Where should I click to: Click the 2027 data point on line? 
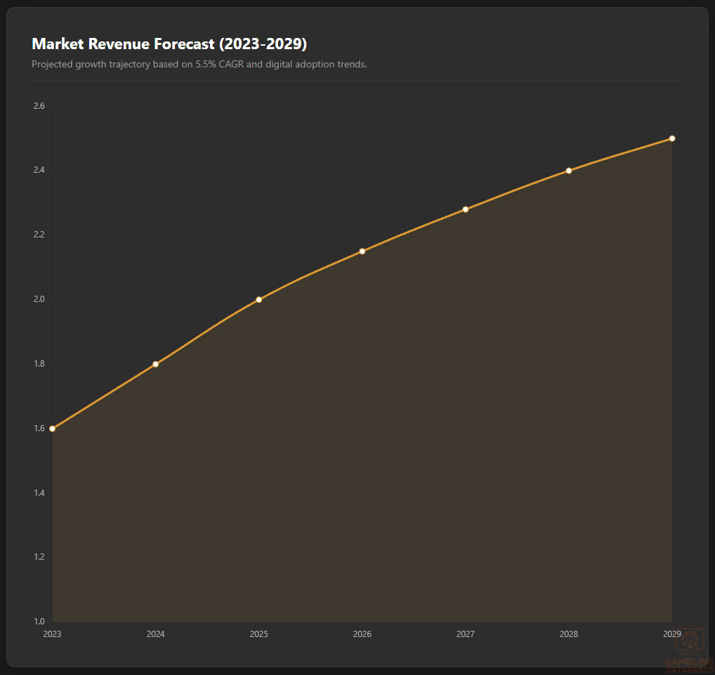pyautogui.click(x=465, y=209)
